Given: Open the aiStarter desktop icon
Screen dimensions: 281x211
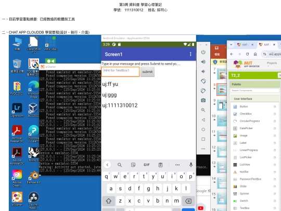Looking at the screenshot, I should click(17, 199).
